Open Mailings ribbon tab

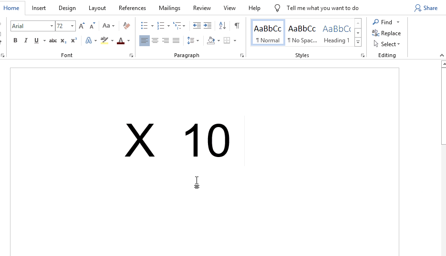[169, 8]
